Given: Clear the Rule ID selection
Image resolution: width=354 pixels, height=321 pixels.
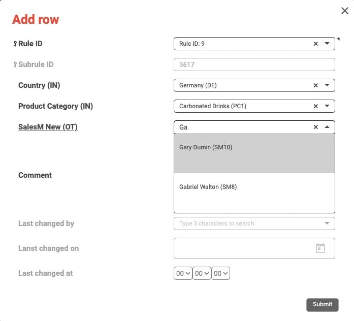Looking at the screenshot, I should point(315,44).
